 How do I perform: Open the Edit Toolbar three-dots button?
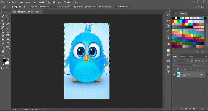click(x=3, y=55)
